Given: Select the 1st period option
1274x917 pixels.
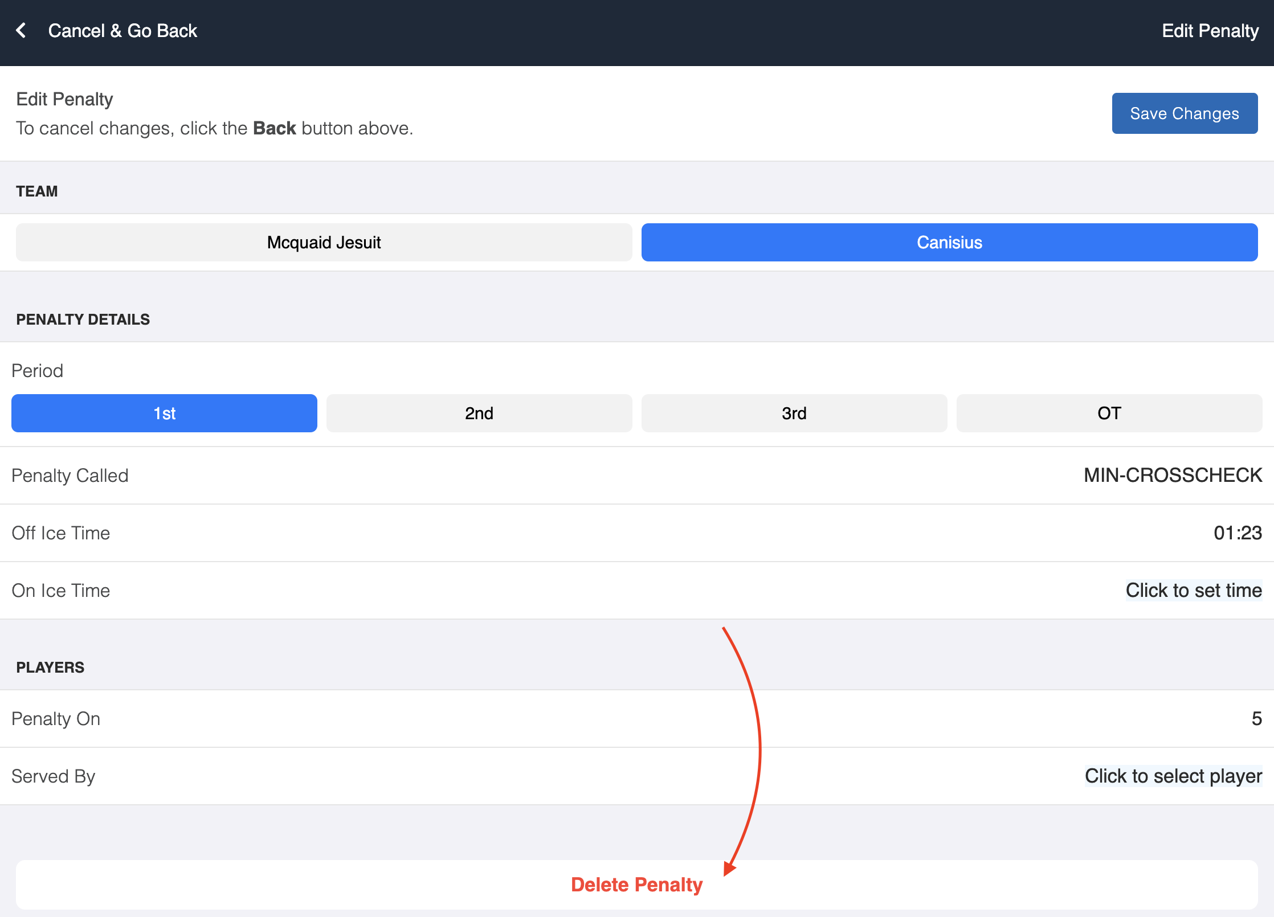Looking at the screenshot, I should pyautogui.click(x=164, y=414).
